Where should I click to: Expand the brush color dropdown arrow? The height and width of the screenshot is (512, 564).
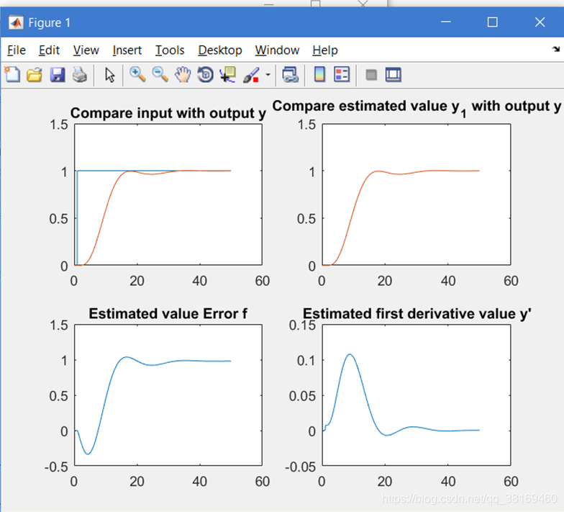[x=268, y=75]
